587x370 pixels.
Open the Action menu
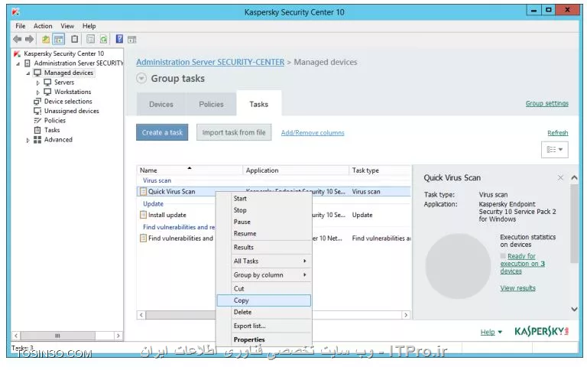(x=43, y=26)
